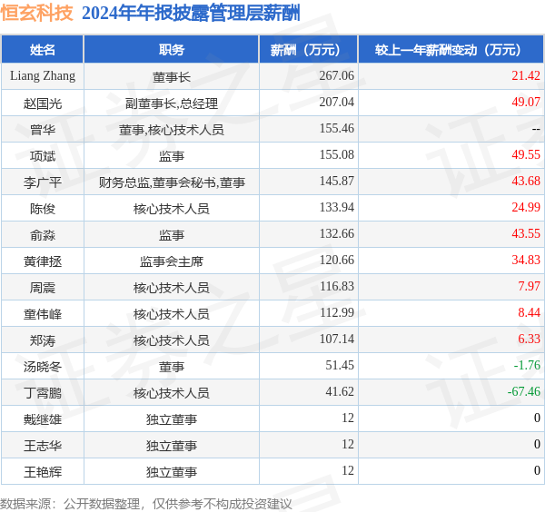Click the title text 2024年年报披露管理层薪酬

[x=191, y=14]
